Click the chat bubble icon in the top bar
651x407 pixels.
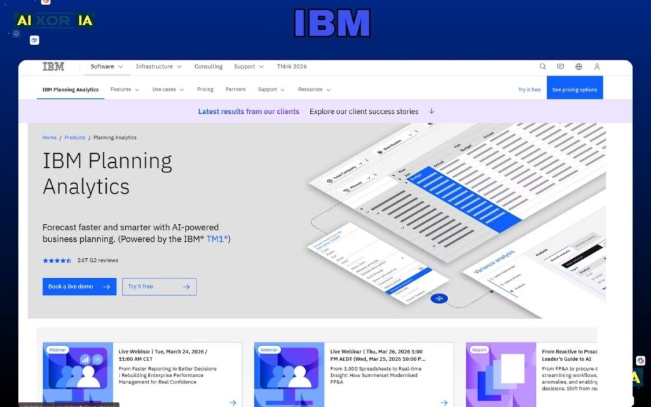[560, 66]
